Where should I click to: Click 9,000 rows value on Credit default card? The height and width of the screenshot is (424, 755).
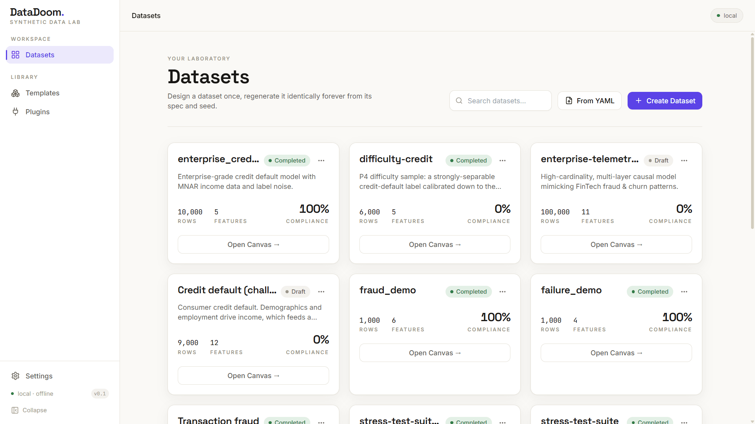pos(188,343)
